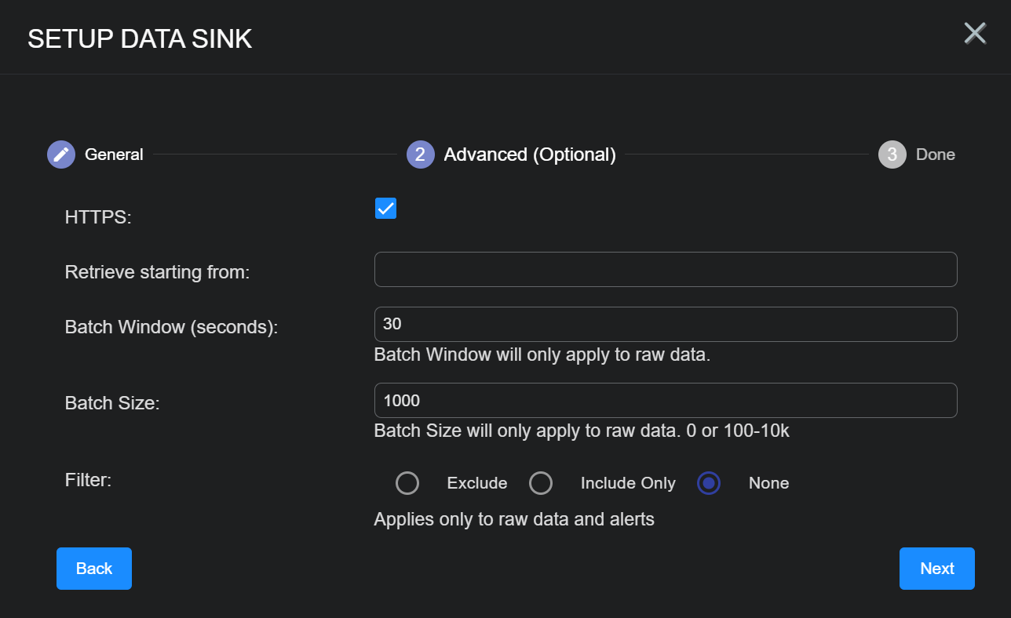This screenshot has width=1011, height=618.
Task: Click the step 3 circle icon
Action: point(892,154)
